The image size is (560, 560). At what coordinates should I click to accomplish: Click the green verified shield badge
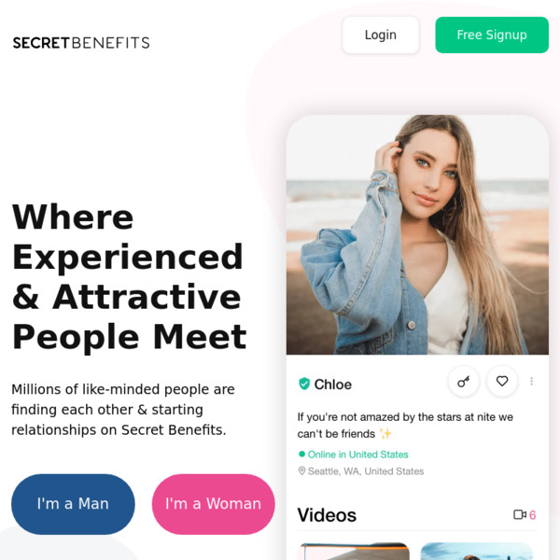[x=304, y=384]
